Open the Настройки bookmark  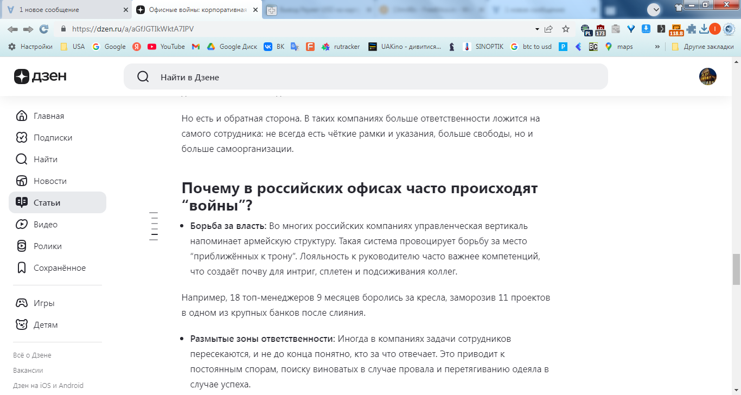(x=30, y=47)
